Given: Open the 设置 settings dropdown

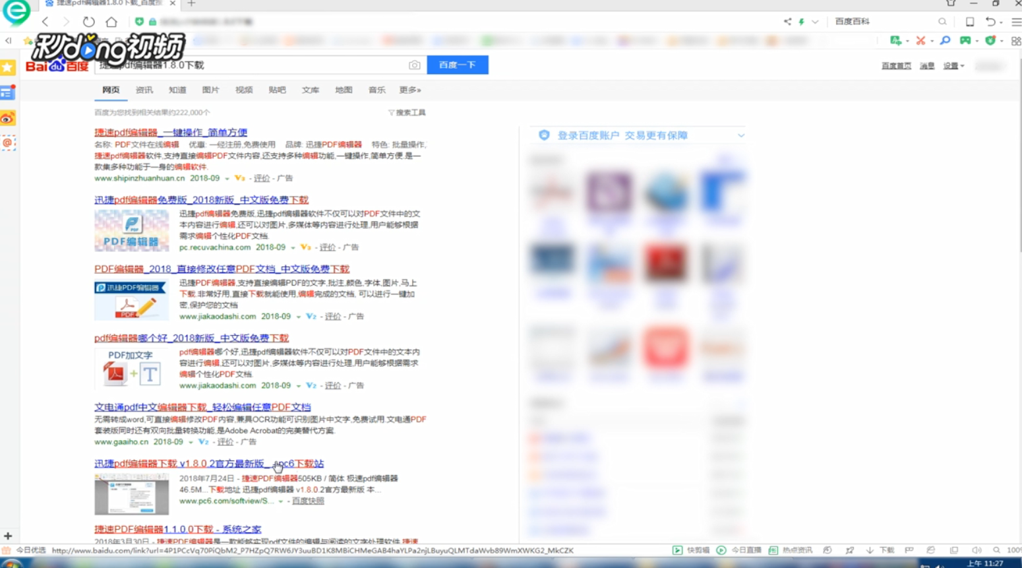Looking at the screenshot, I should click(x=953, y=66).
